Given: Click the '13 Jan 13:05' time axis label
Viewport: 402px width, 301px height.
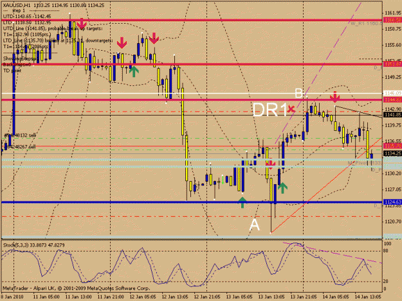Looking at the screenshot, I should coord(271,297).
